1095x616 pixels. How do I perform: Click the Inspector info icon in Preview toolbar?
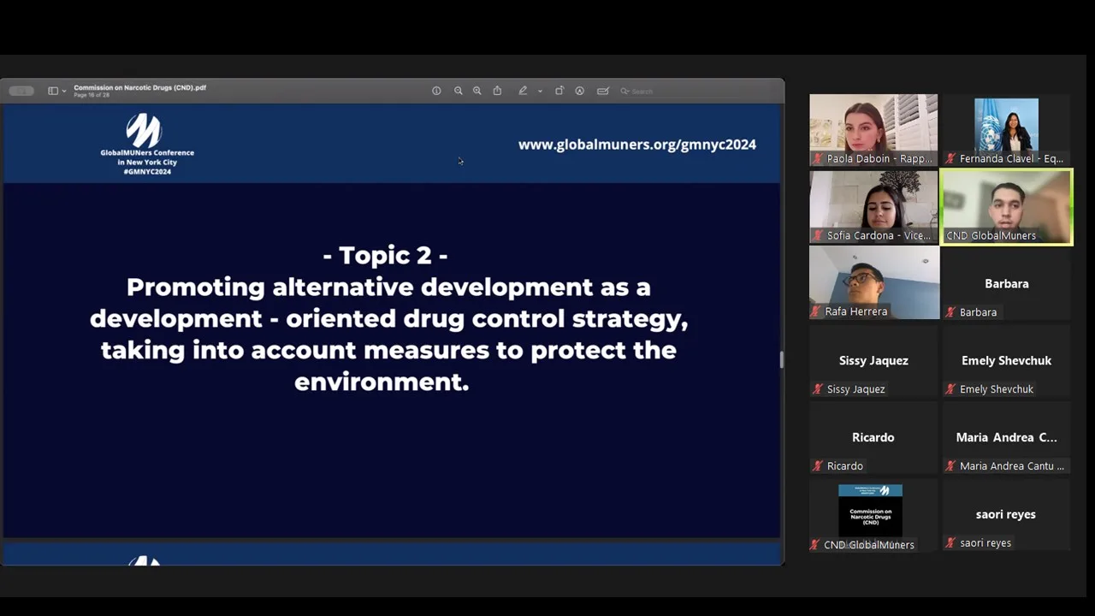tap(436, 91)
